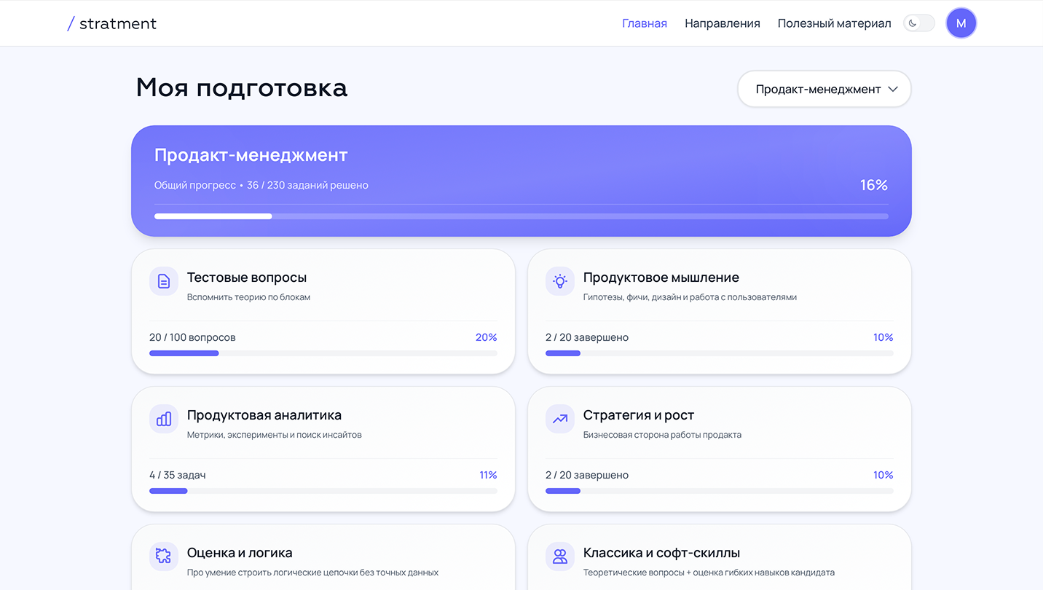Click the overall 16% progress bar
Screen dimensions: 1043x590
point(521,216)
